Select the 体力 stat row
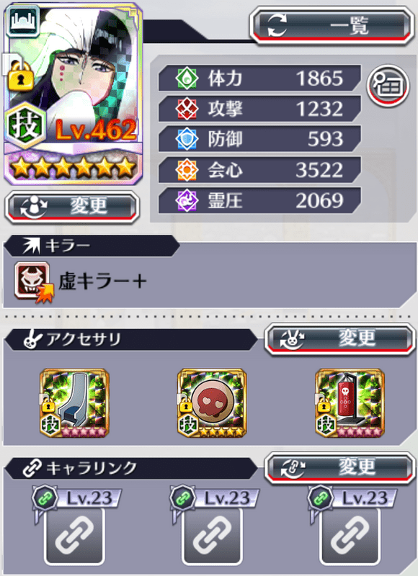 coord(259,78)
